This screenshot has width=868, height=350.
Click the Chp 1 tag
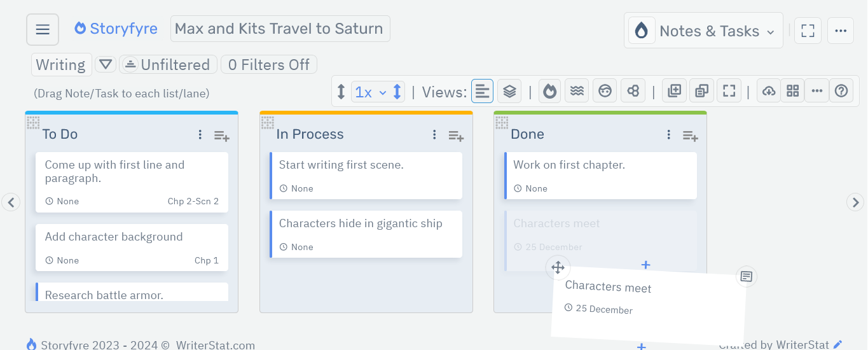pos(207,260)
